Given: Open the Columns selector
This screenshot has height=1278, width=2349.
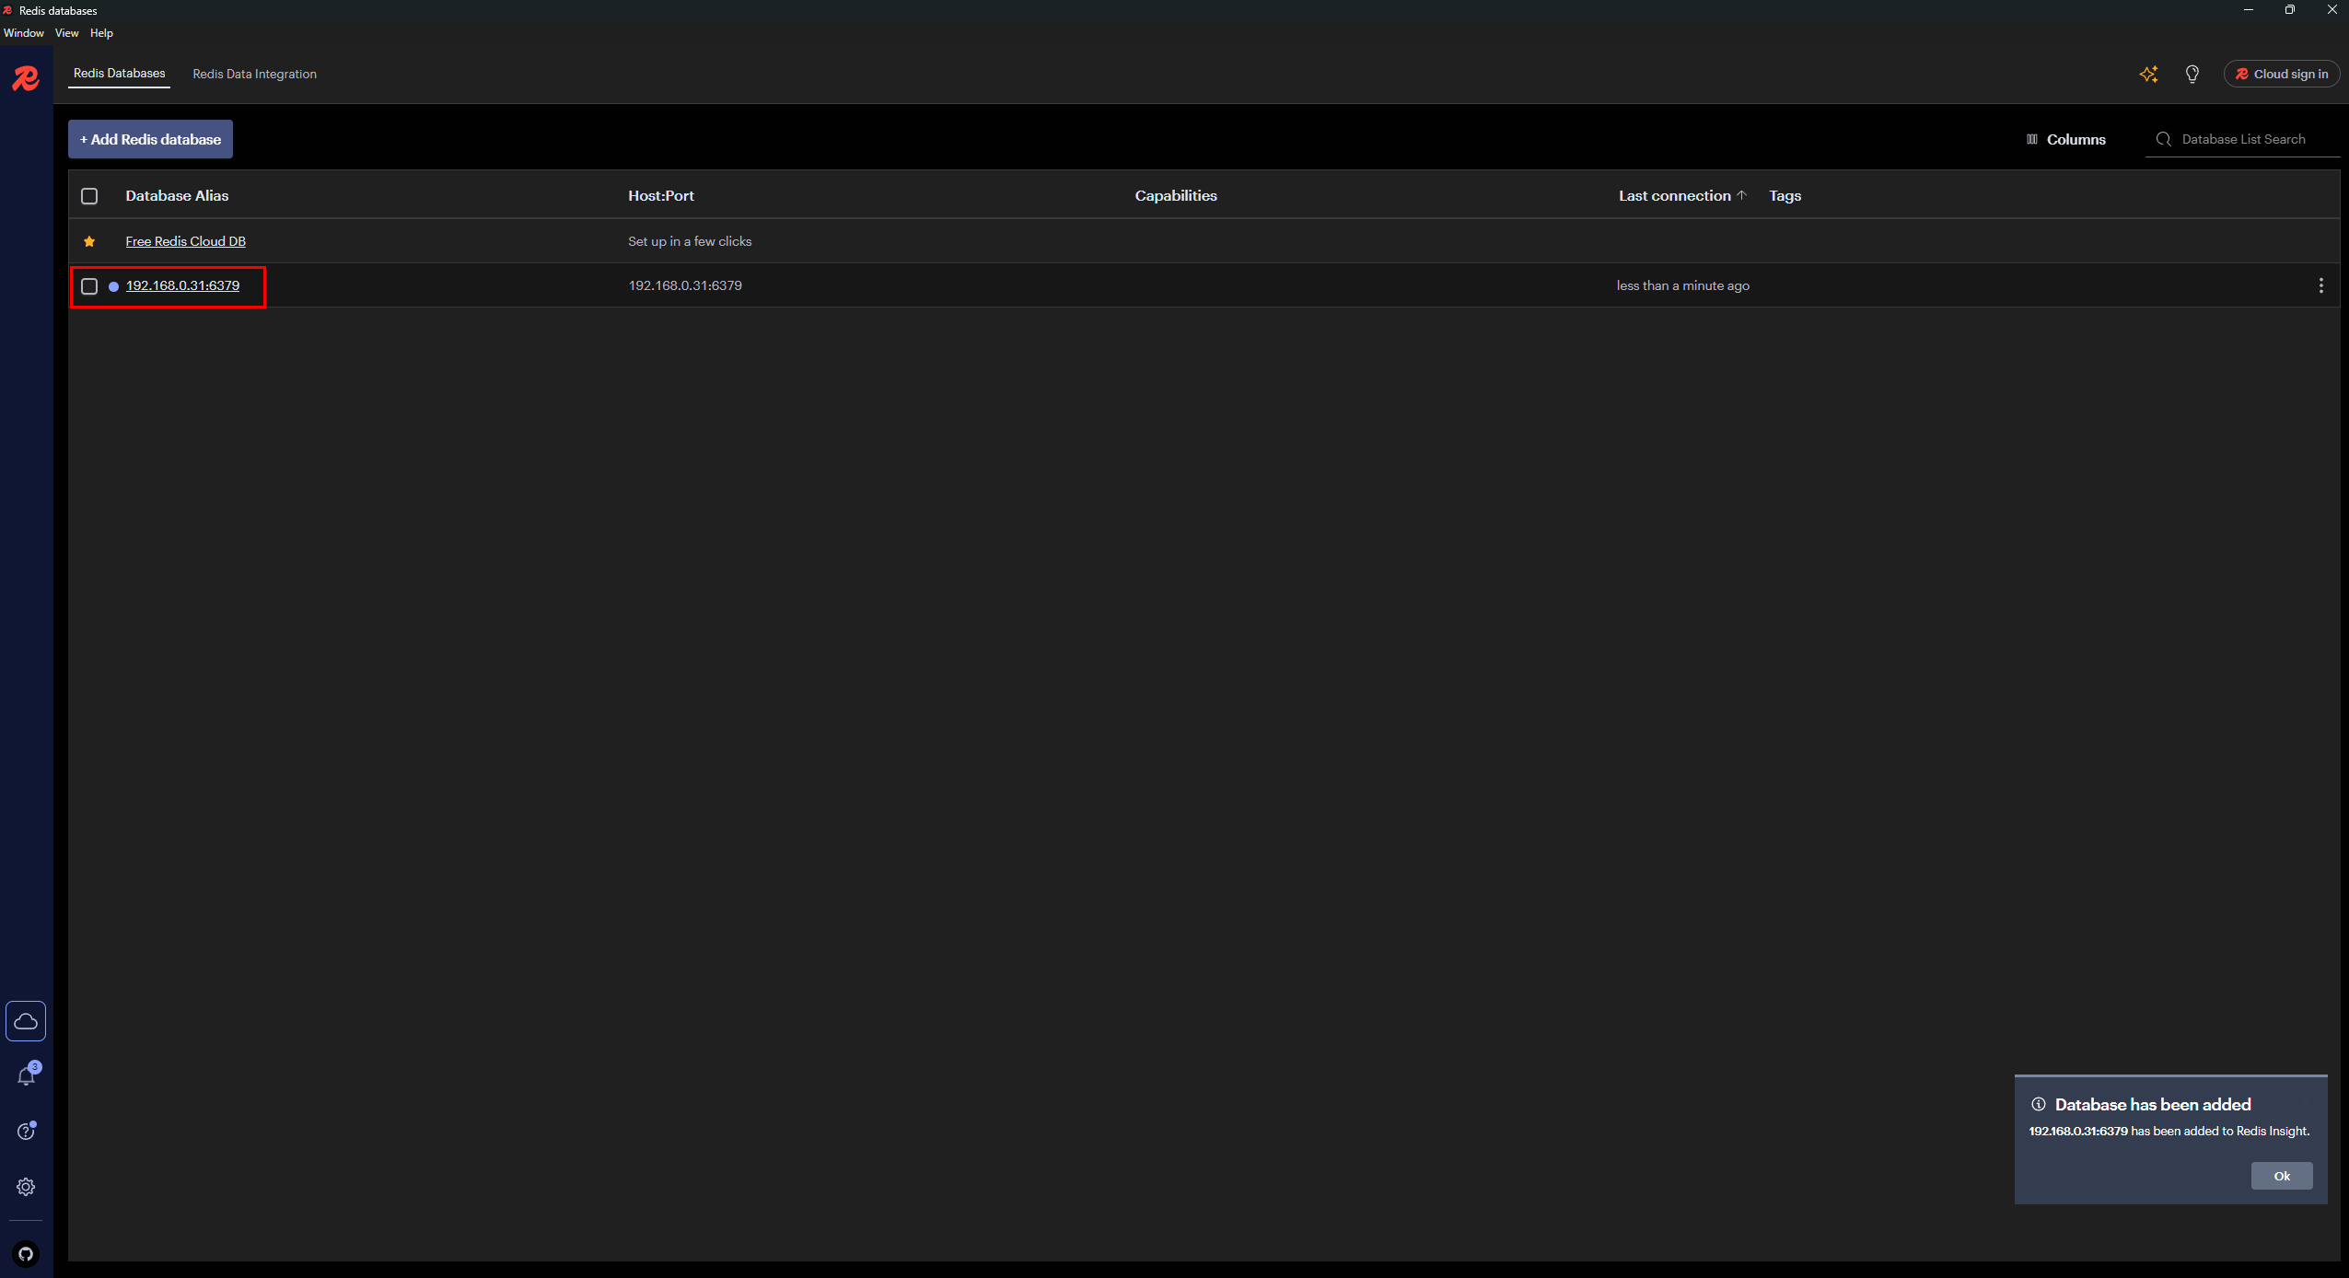Looking at the screenshot, I should coord(2065,139).
